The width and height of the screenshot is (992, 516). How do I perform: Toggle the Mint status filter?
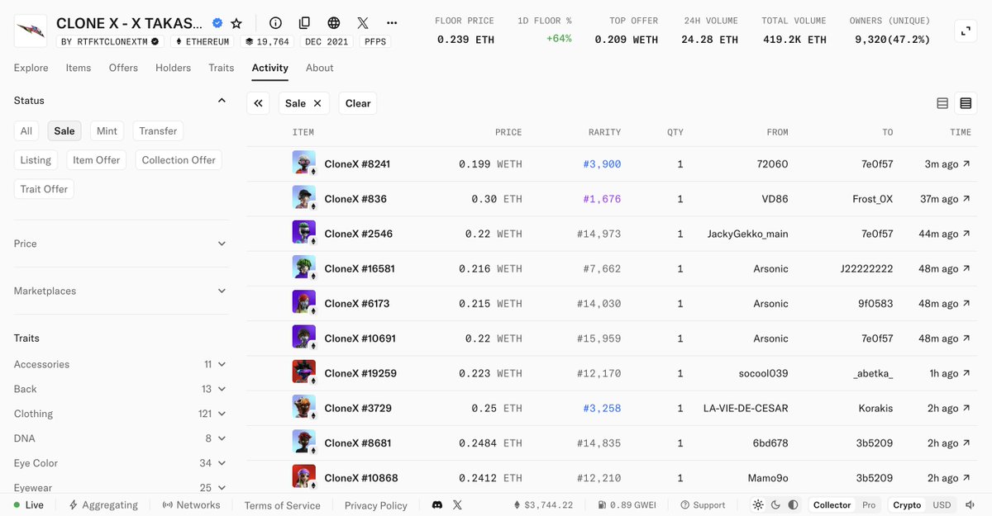(107, 130)
